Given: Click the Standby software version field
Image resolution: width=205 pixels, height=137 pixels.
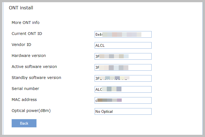Looking at the screenshot, I should click(x=123, y=78).
